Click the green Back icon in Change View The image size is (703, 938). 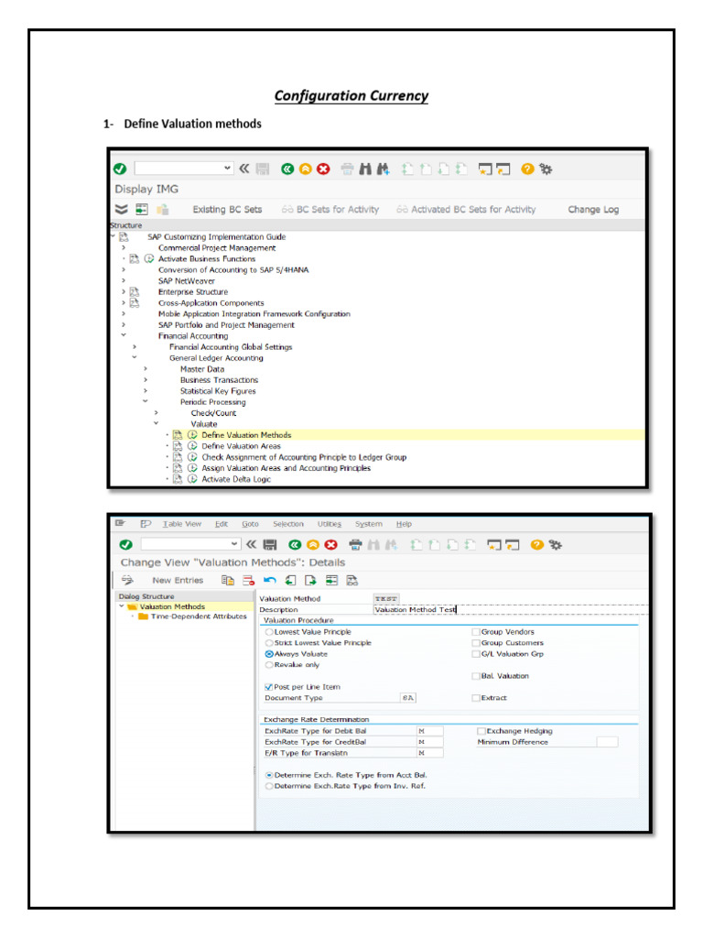click(x=295, y=544)
